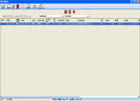Create a new transfer order with 新增
140x101 pixels.
pyautogui.click(x=9, y=6)
